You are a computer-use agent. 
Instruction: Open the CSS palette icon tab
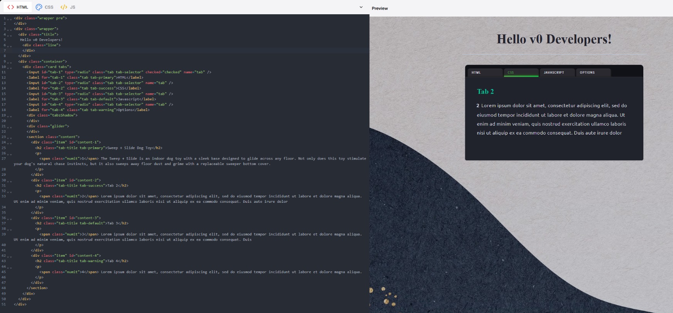pos(39,7)
